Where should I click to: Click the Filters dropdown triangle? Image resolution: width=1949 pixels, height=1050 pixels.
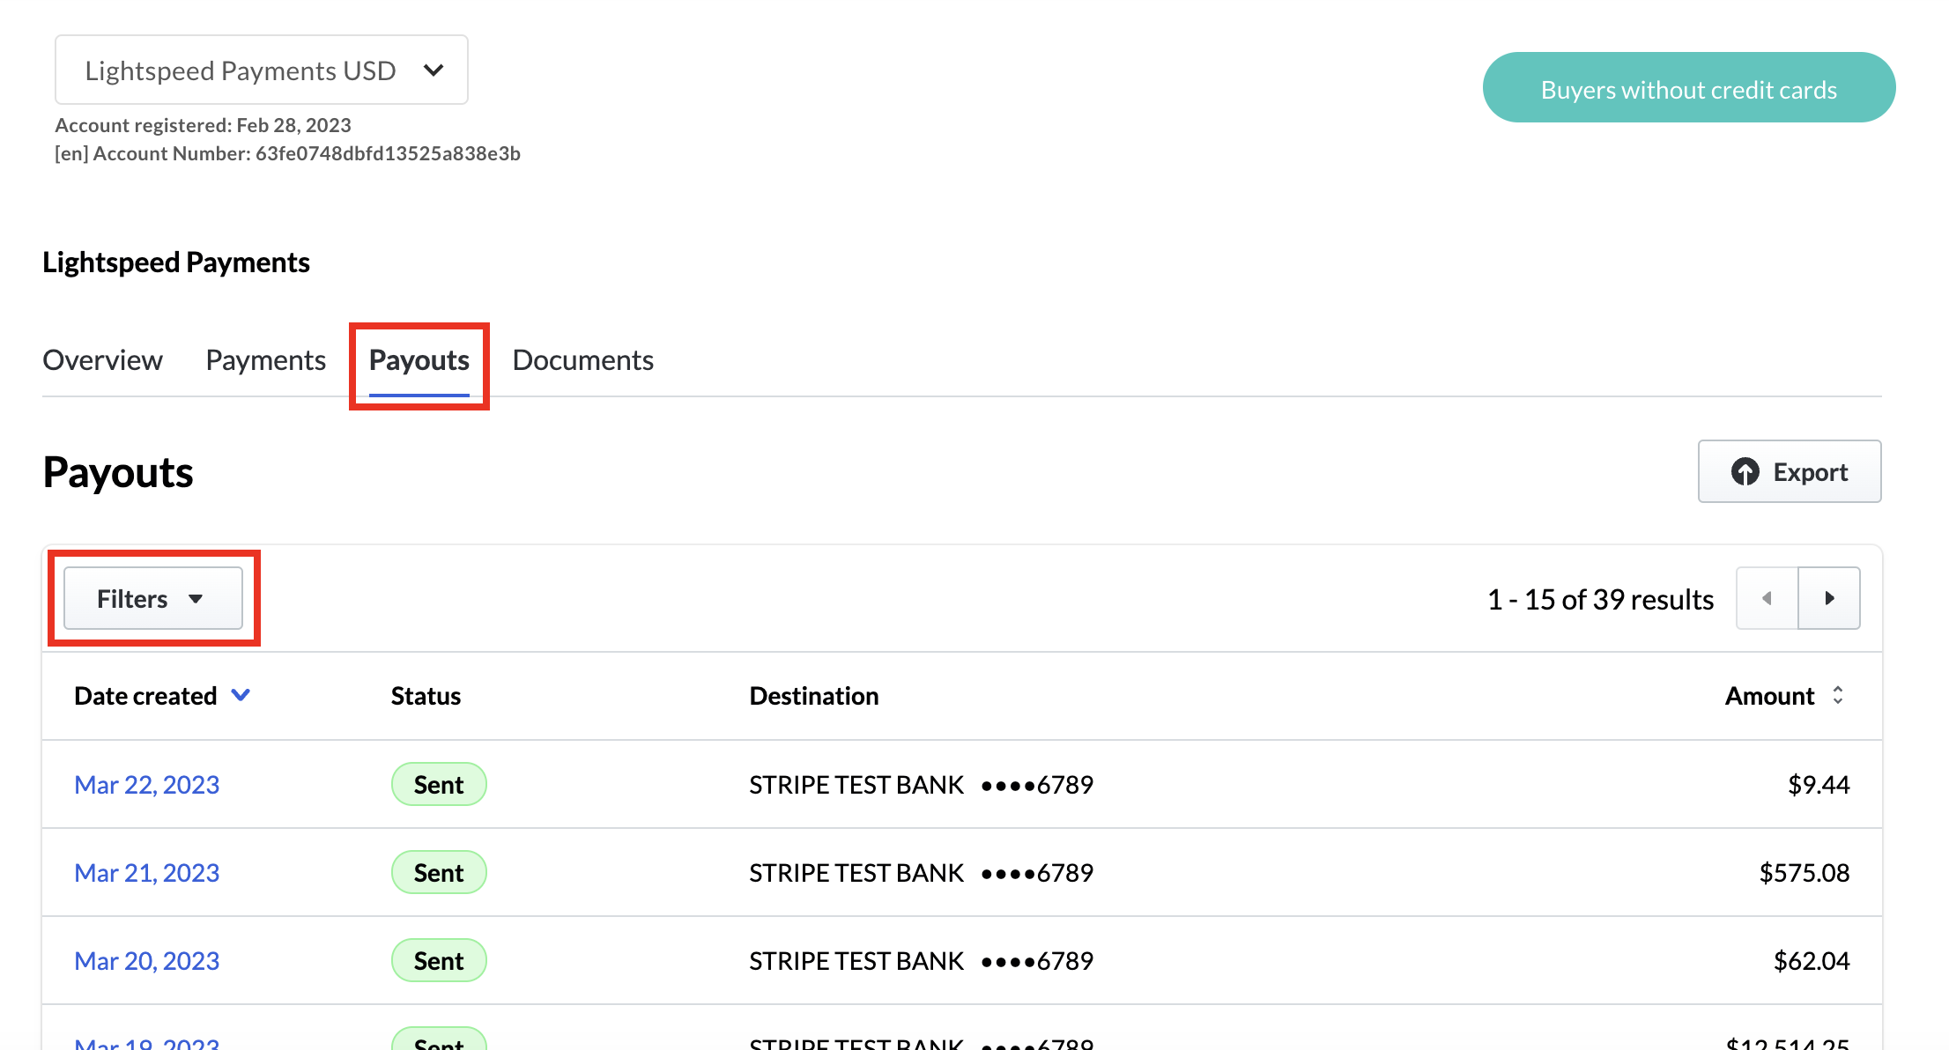click(x=196, y=599)
